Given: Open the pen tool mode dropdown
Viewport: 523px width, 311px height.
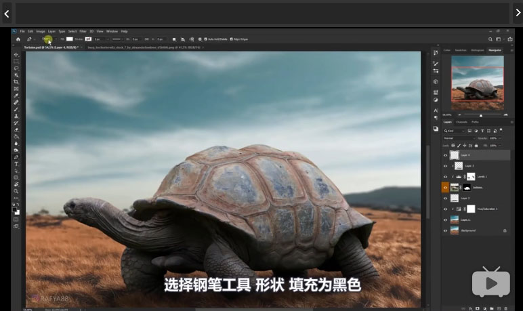Looking at the screenshot, I should click(49, 39).
